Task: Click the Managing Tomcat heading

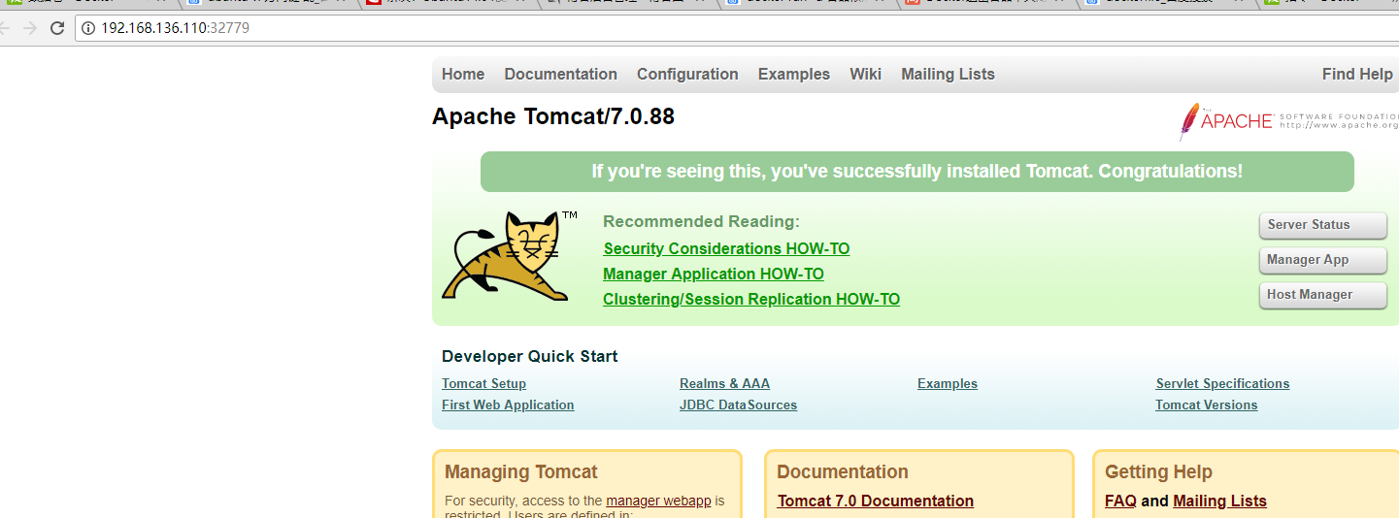Action: click(x=521, y=472)
